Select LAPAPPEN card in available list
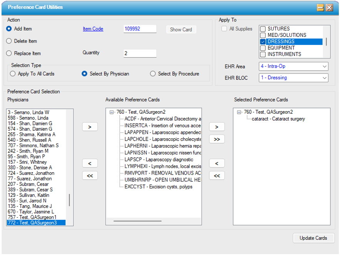The width and height of the screenshot is (340, 256). (x=162, y=132)
